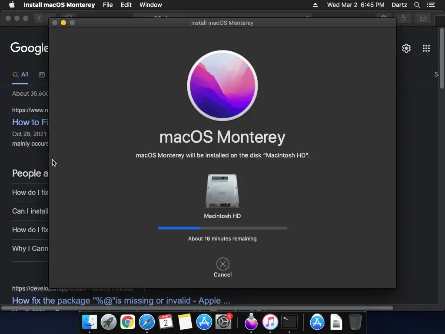
Task: Open the Dartz user menu
Action: pos(399,5)
